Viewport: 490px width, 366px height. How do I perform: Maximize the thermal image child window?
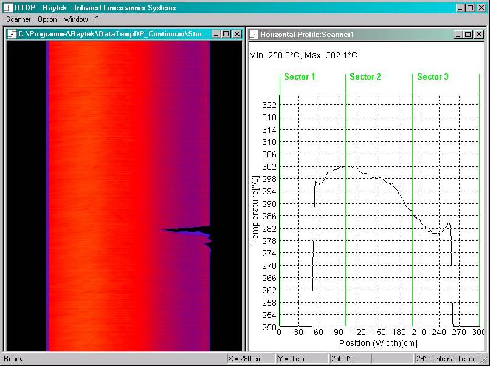pyautogui.click(x=226, y=34)
